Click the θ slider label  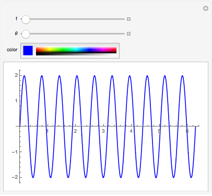coord(16,33)
